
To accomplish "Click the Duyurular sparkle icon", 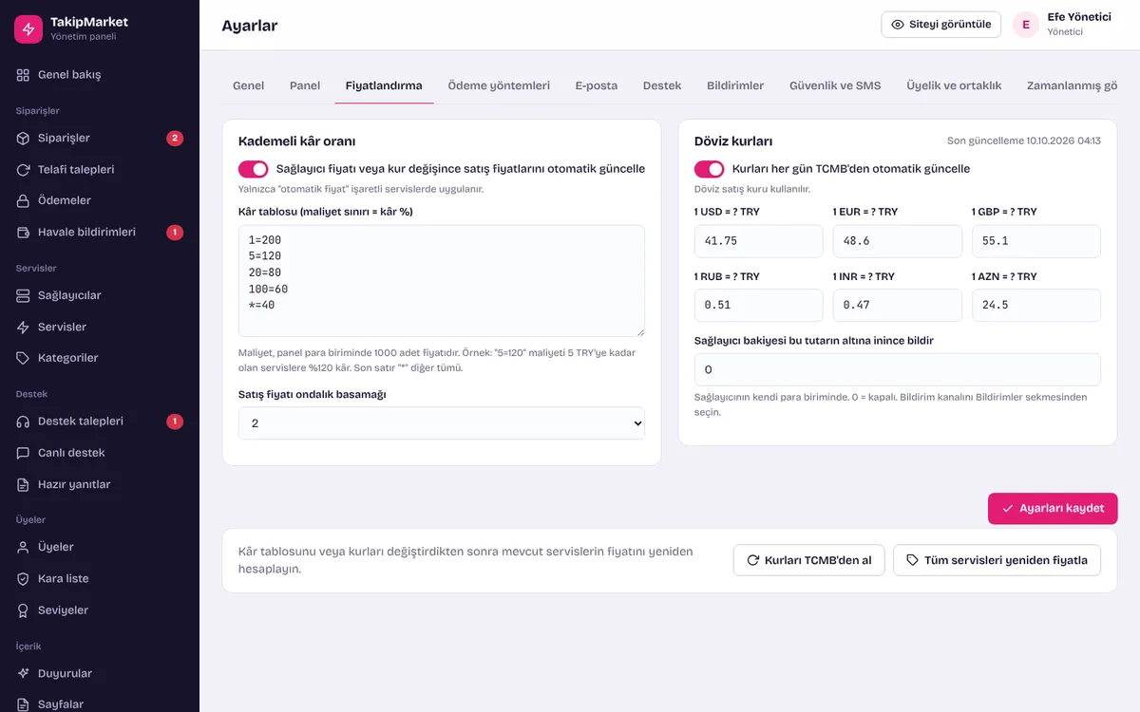I will (24, 673).
